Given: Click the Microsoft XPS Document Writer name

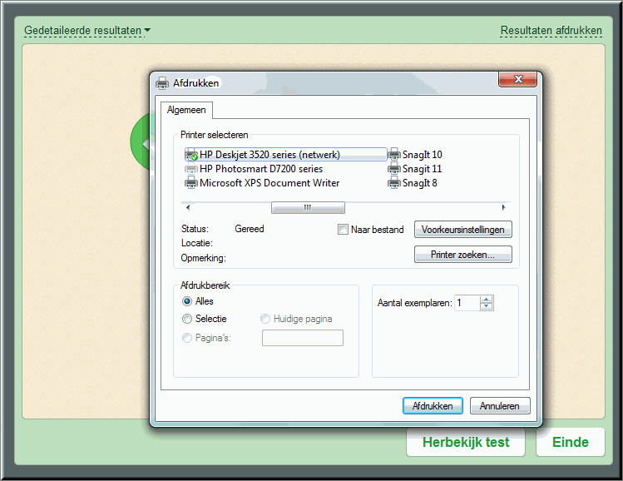Looking at the screenshot, I should tap(269, 183).
